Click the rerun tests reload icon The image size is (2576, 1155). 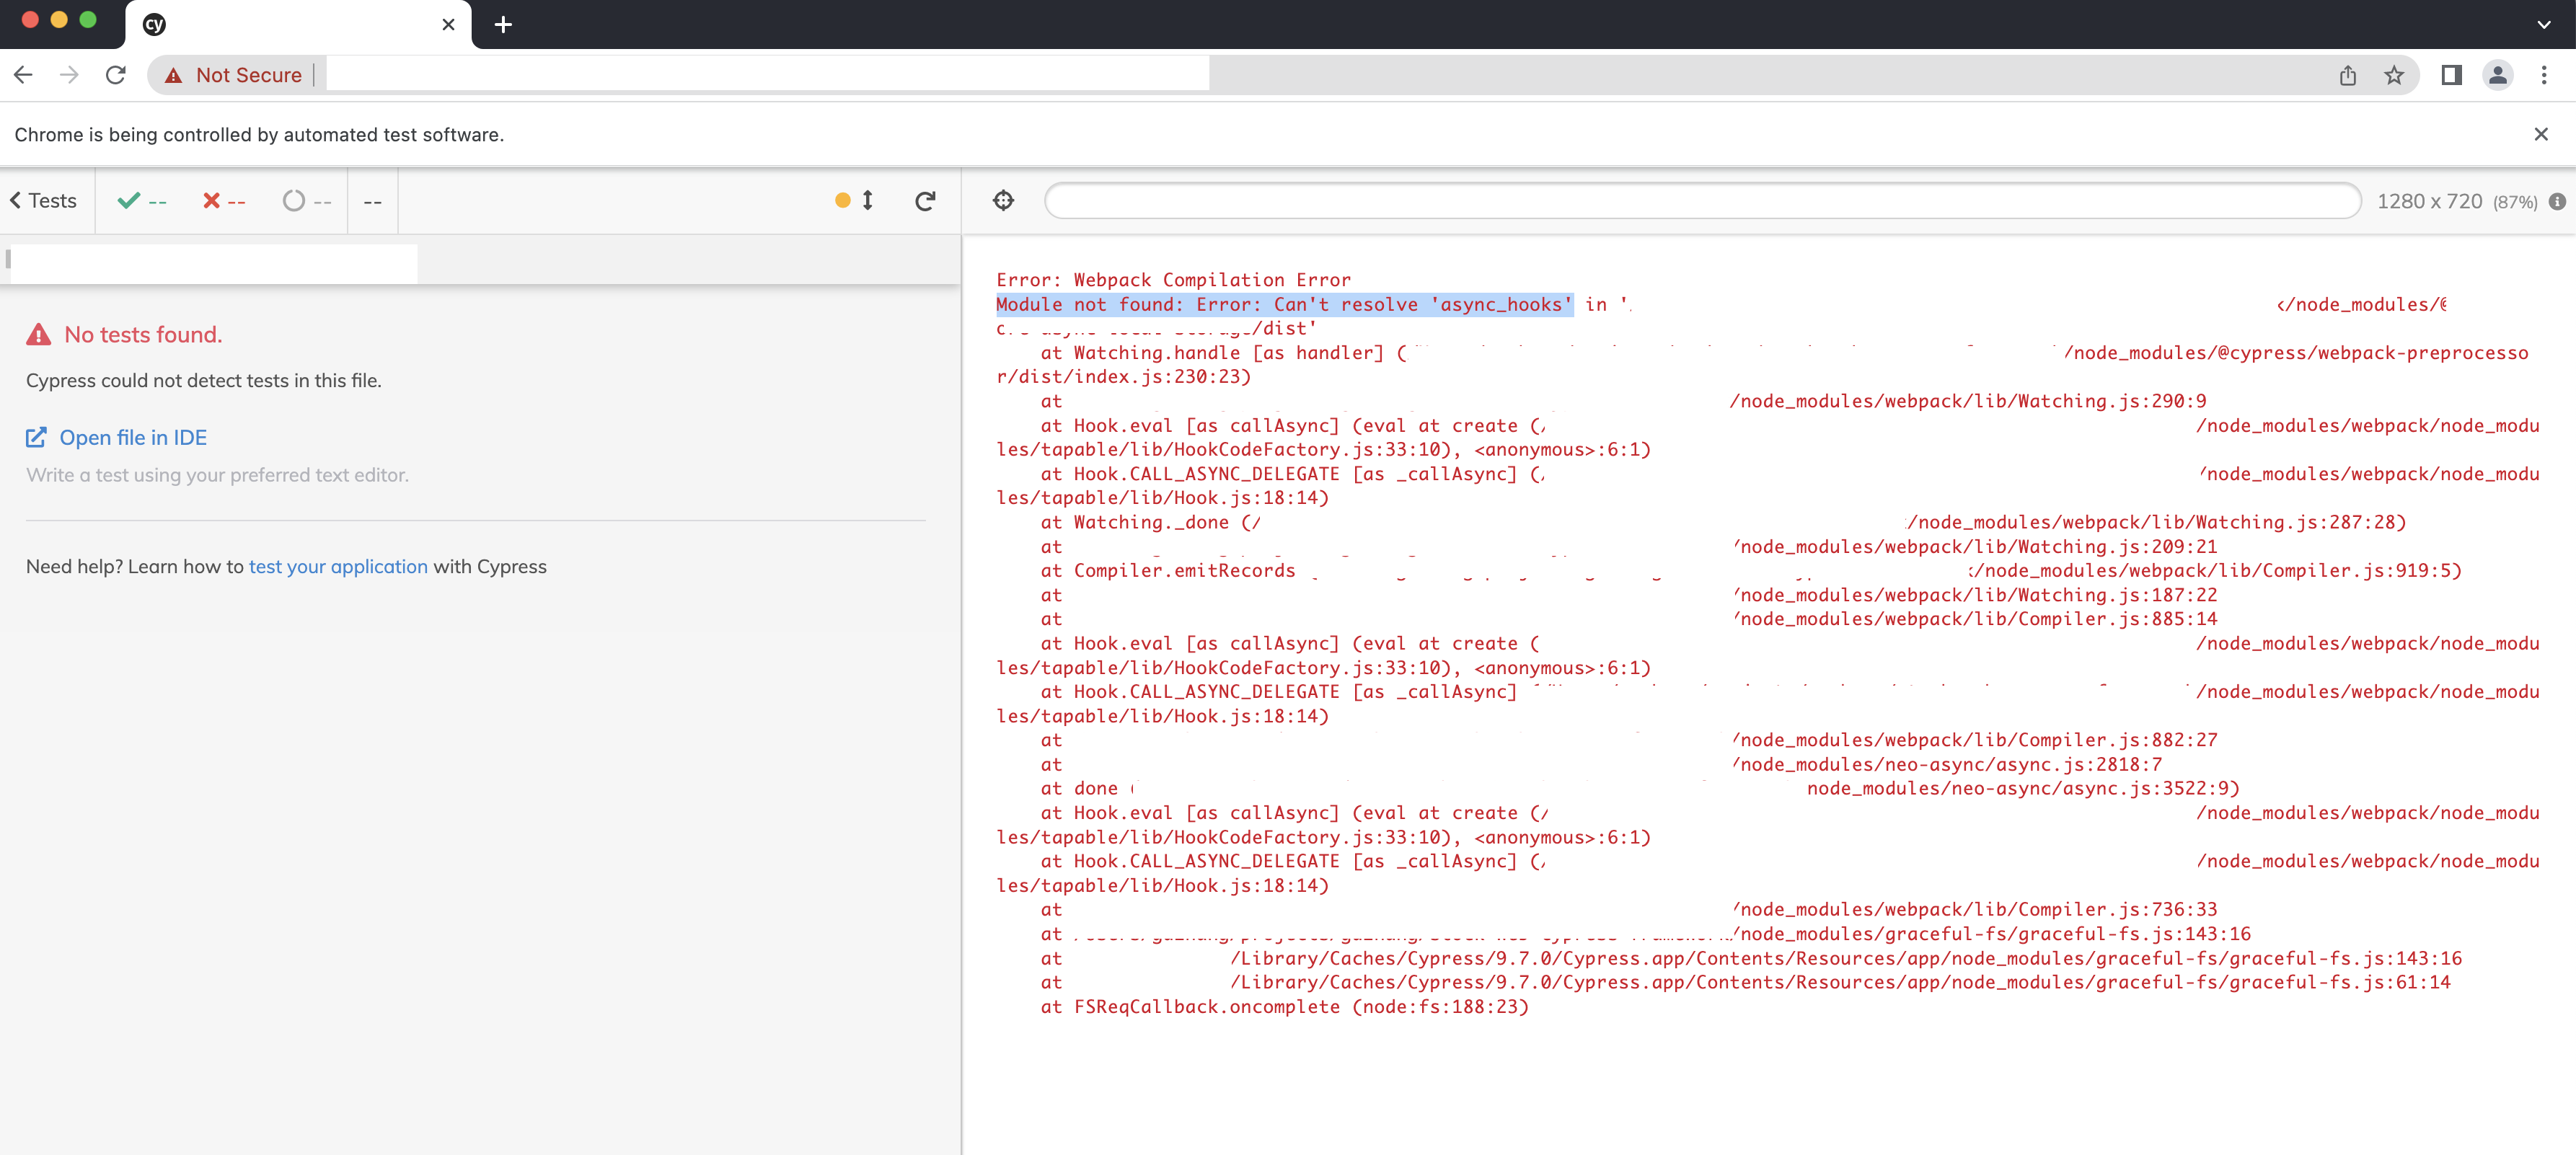(925, 201)
